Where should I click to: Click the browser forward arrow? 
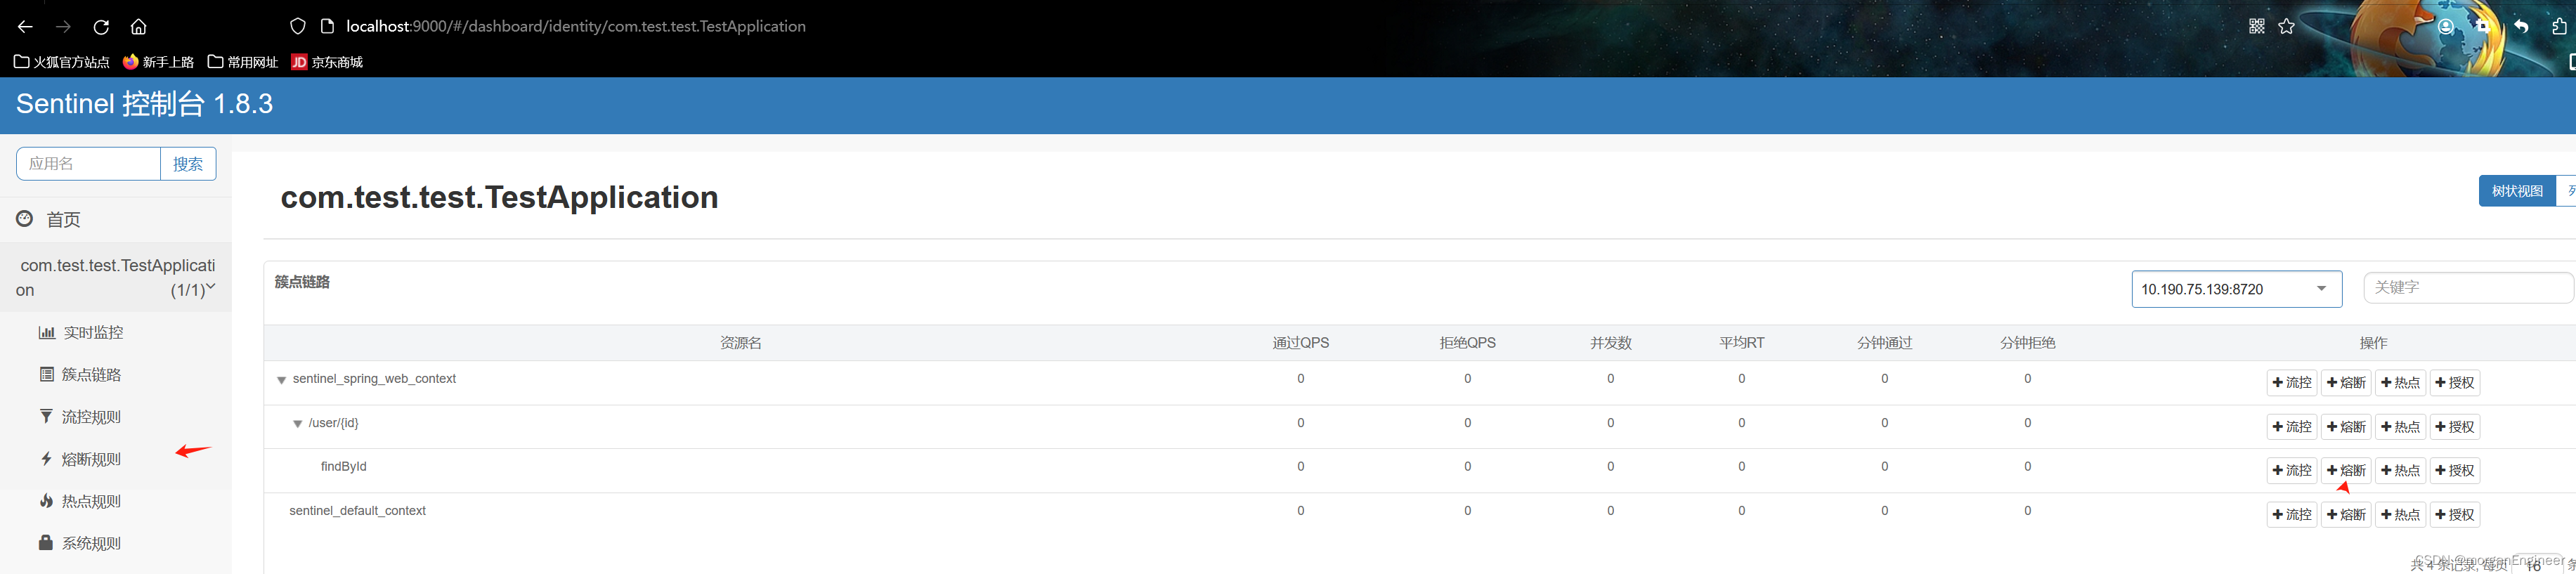[63, 27]
